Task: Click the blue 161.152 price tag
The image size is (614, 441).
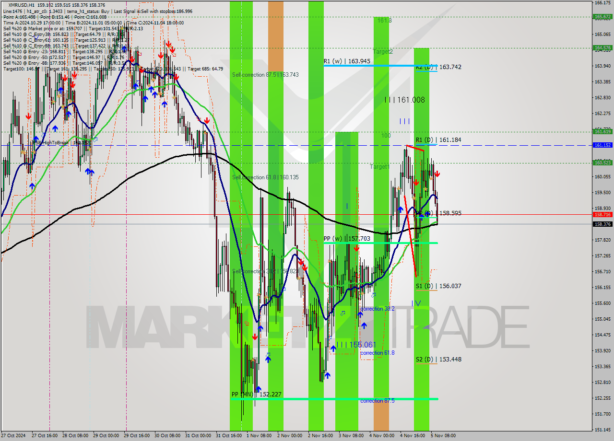Action: point(602,145)
